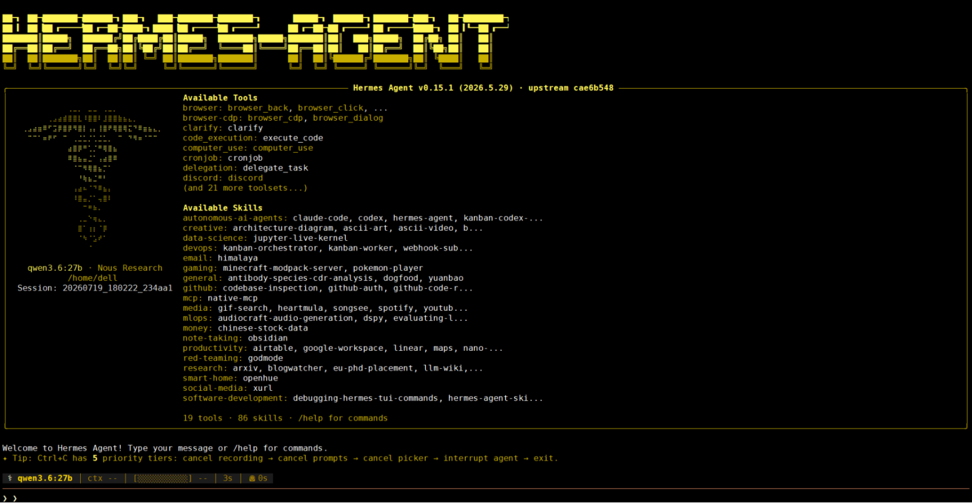Click the clock icon beside 0s
Screen dimensions: 972x503
252,478
